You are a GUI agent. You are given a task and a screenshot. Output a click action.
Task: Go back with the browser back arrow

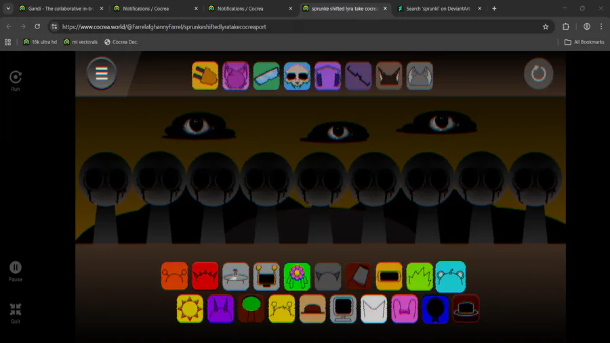pos(9,26)
